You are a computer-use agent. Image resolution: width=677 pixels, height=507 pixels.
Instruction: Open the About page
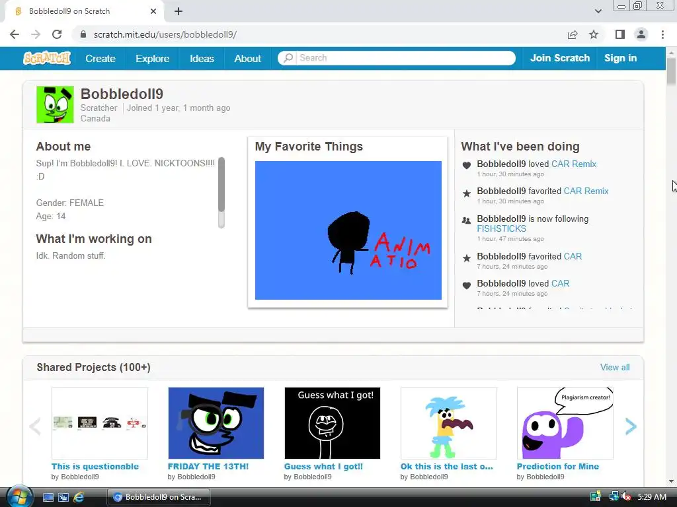coord(247,58)
